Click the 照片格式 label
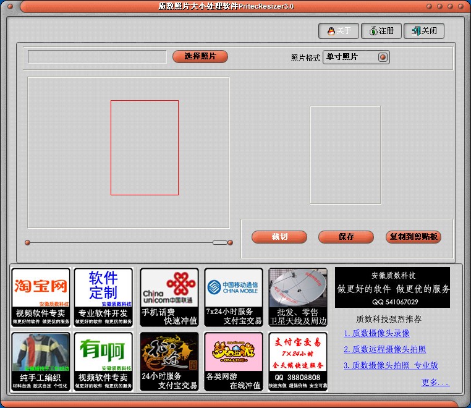 pos(305,57)
